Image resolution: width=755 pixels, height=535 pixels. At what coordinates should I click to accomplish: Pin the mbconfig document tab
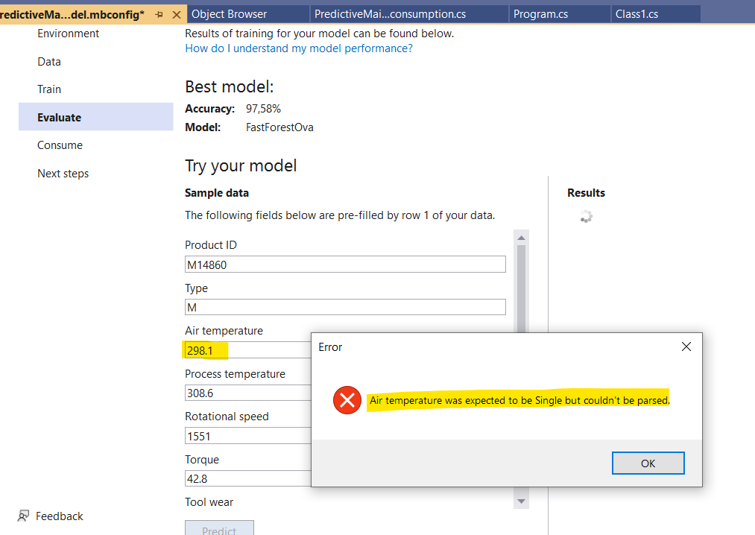pos(158,13)
